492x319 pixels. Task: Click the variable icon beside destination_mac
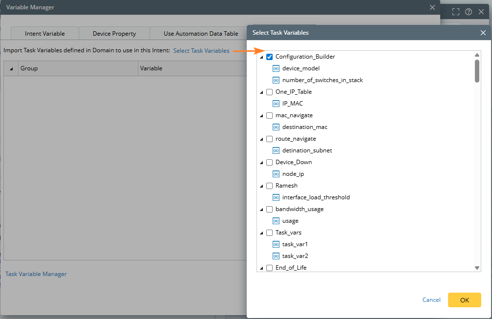[x=276, y=127]
